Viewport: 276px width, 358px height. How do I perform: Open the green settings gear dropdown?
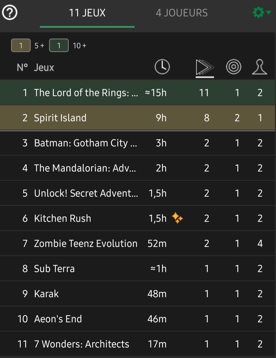pyautogui.click(x=261, y=12)
